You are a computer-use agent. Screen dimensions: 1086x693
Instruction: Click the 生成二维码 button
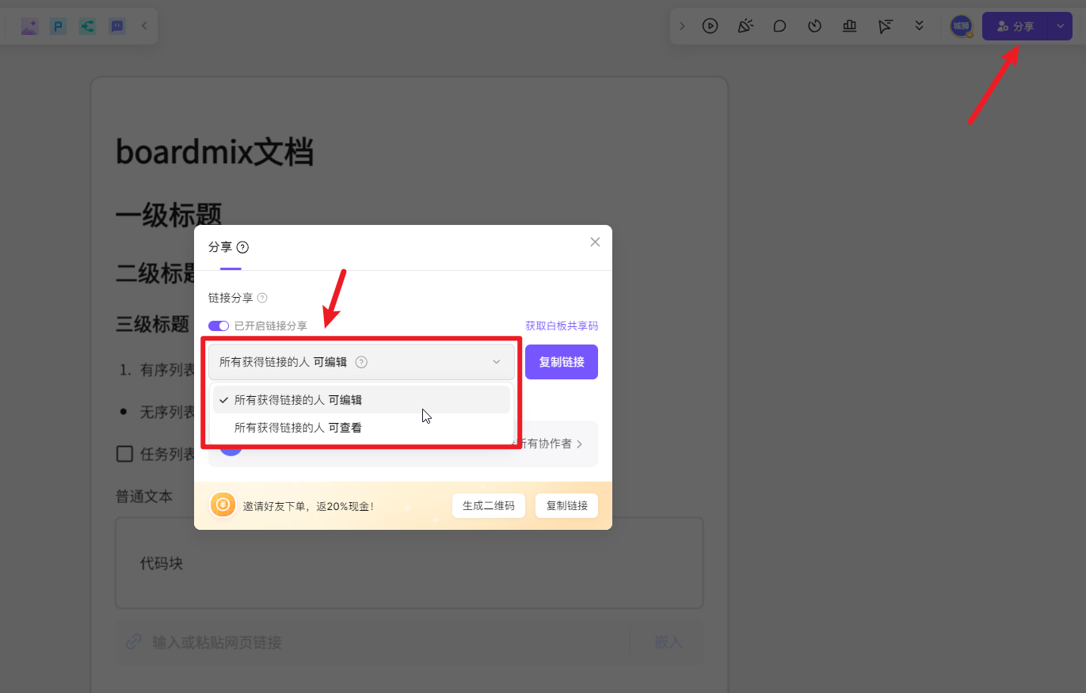[x=489, y=505]
